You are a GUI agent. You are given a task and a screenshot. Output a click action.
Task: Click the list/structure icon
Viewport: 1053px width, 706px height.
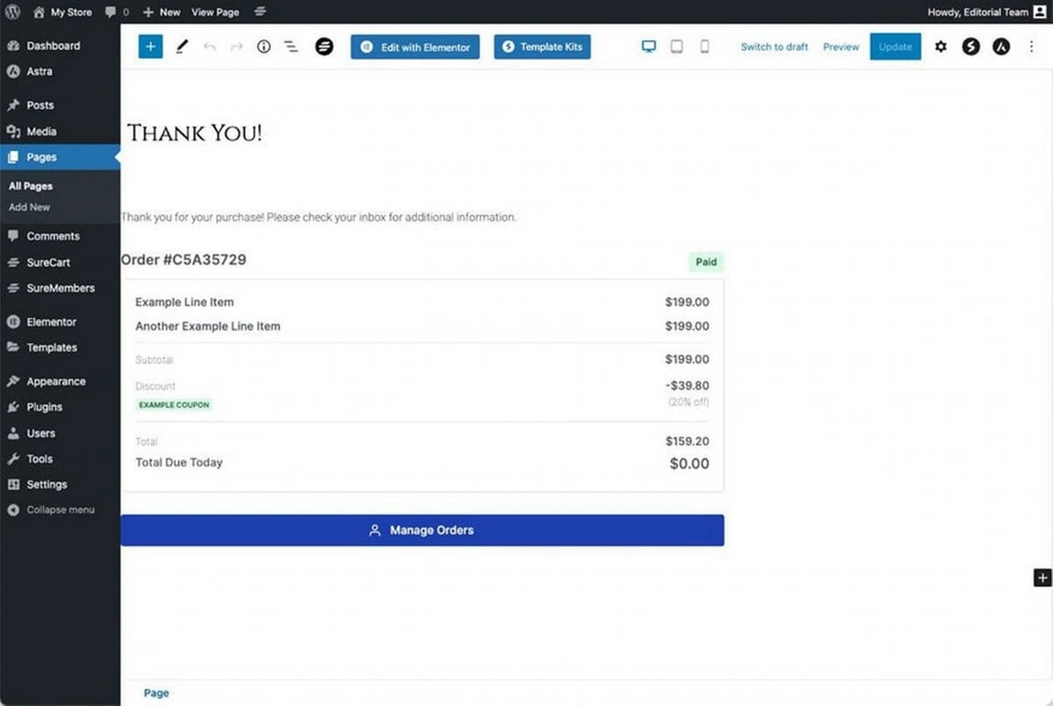click(x=291, y=46)
